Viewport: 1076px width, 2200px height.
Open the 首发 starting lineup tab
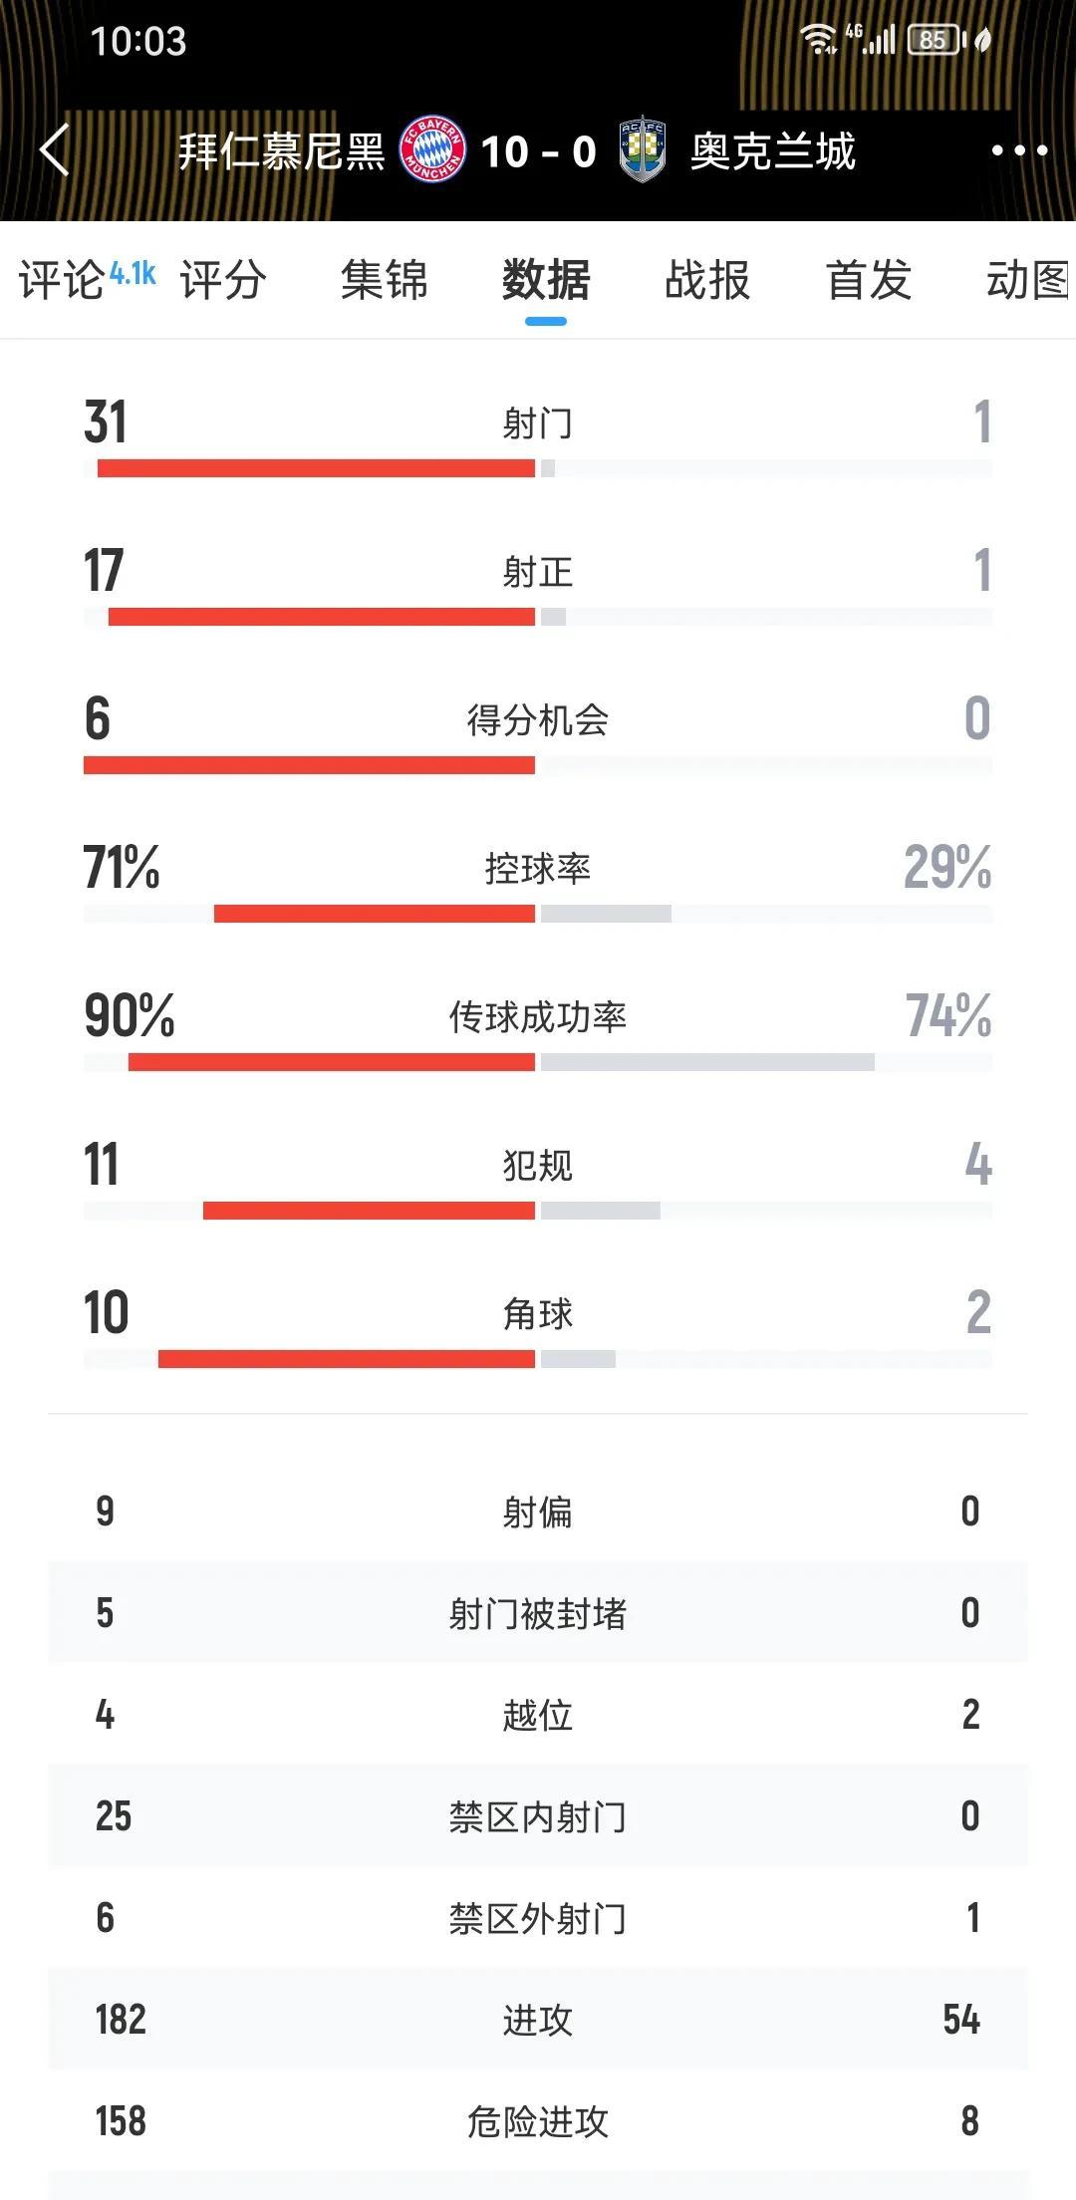pyautogui.click(x=869, y=279)
